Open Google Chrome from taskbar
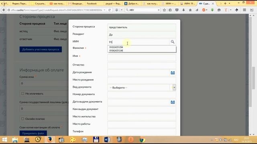Image resolution: width=257 pixels, height=144 pixels. click(142, 140)
